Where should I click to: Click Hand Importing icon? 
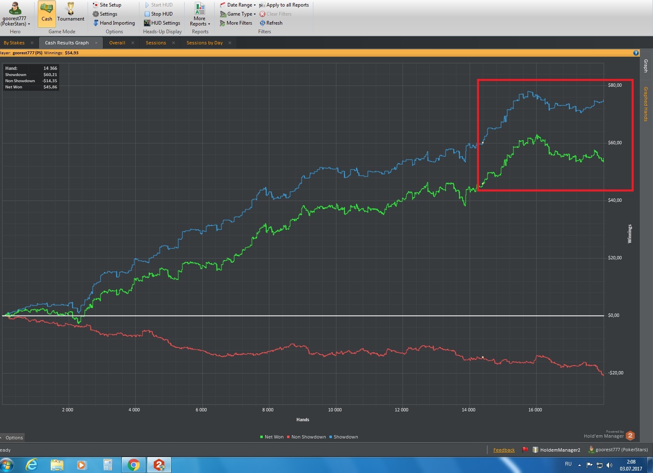click(x=96, y=23)
